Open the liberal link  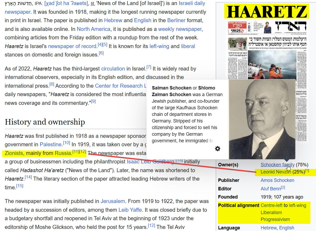[188, 46]
